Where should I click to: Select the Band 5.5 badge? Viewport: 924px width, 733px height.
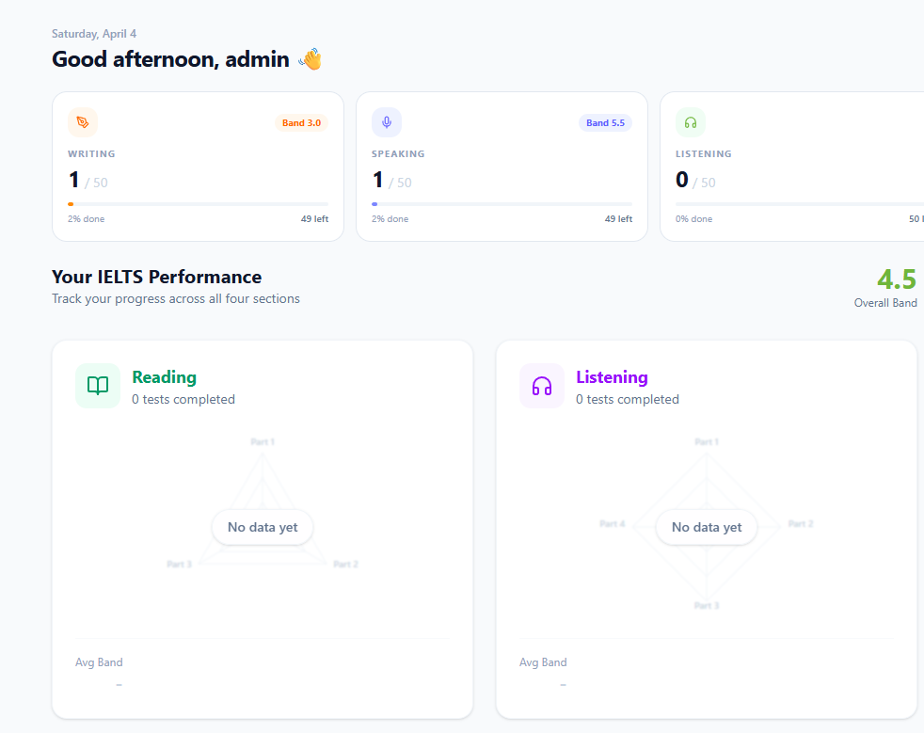coord(605,122)
